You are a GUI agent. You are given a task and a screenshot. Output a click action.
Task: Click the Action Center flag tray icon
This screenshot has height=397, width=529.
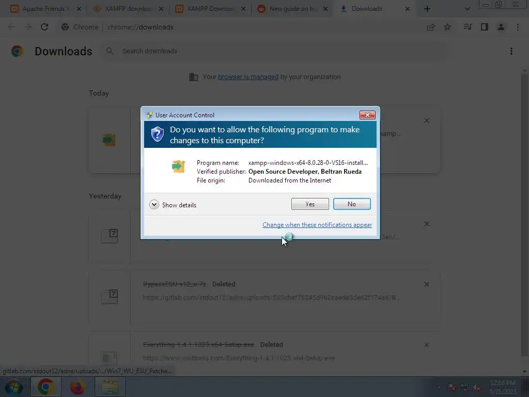[452, 387]
